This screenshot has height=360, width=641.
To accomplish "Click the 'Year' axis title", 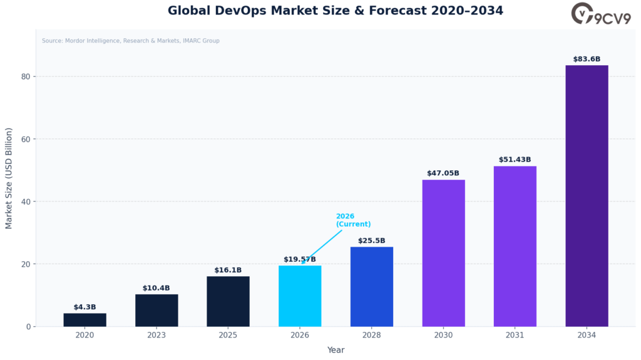I will [x=336, y=350].
